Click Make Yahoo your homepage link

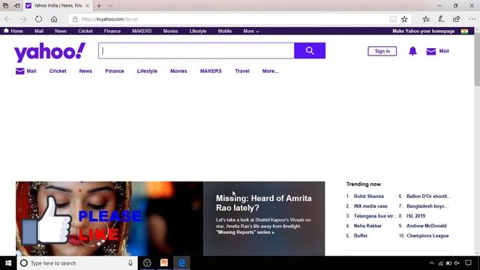[x=423, y=31]
